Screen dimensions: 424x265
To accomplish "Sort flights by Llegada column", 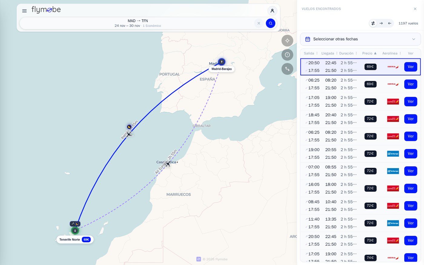I will pos(330,53).
